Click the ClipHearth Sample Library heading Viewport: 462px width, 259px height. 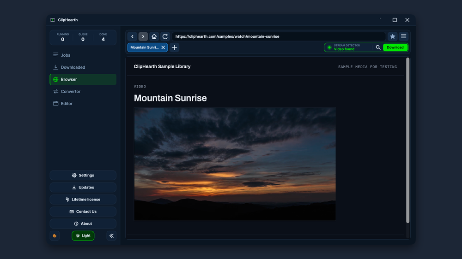[162, 66]
